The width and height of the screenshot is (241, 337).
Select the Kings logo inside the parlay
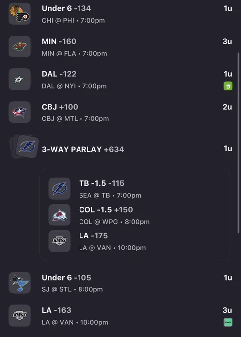[59, 241]
